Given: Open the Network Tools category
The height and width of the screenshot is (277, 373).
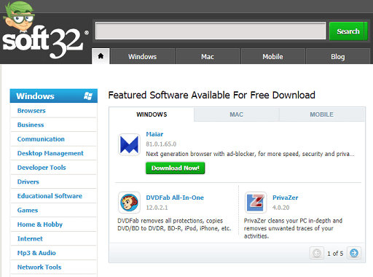Looking at the screenshot, I should 39,267.
